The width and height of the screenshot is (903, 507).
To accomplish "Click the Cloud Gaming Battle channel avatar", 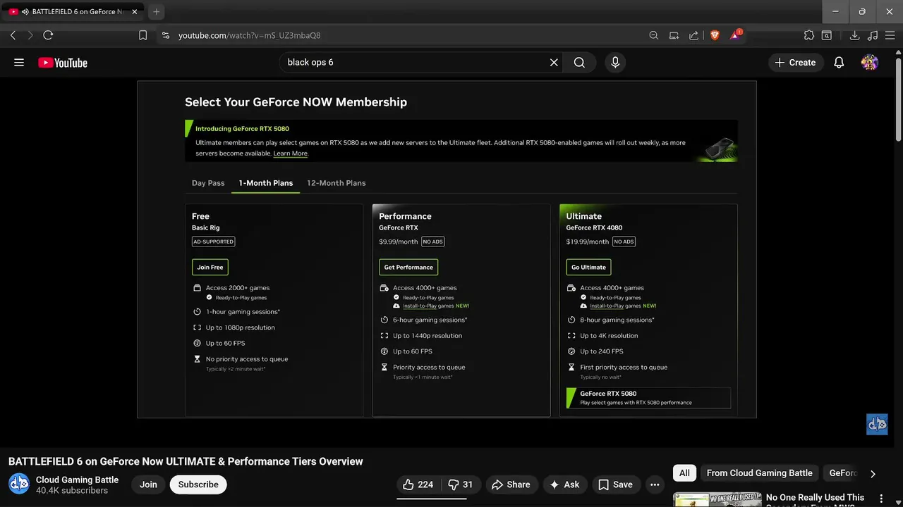I will click(x=19, y=484).
